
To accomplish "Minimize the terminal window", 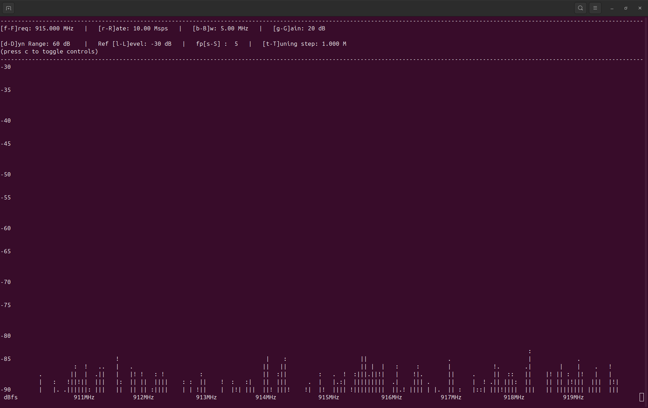I will tap(612, 8).
